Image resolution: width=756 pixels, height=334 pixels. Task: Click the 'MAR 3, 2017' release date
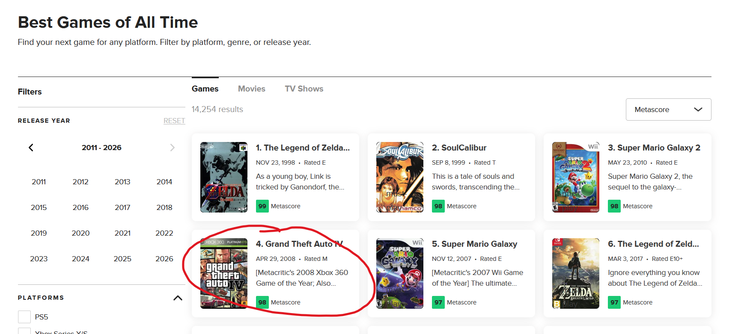pyautogui.click(x=625, y=259)
